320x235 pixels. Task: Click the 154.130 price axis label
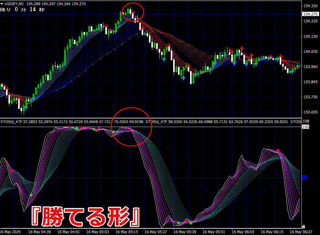(x=310, y=36)
